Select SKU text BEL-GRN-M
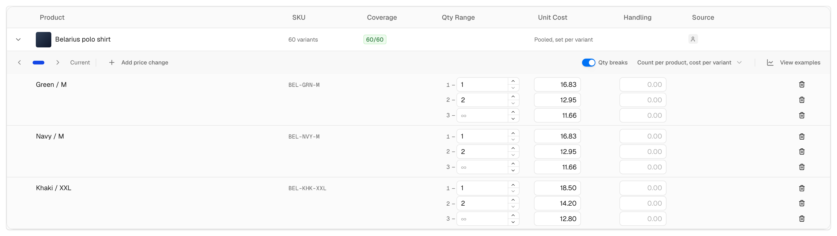Screen dimensions: 837x236 (304, 85)
